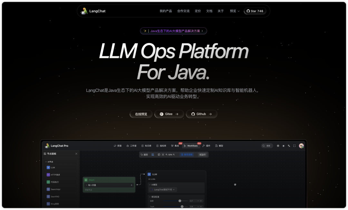Screen dimensions: 348x210
Task: Click the fullscreen icon in LangChat Pro header
Action: pos(294,146)
